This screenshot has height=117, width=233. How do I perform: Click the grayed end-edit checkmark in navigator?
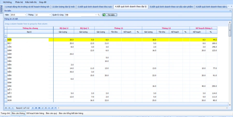(x=43, y=108)
